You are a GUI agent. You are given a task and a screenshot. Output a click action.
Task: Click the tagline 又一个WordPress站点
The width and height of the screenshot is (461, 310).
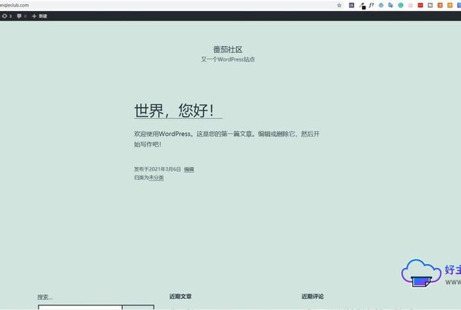[228, 59]
